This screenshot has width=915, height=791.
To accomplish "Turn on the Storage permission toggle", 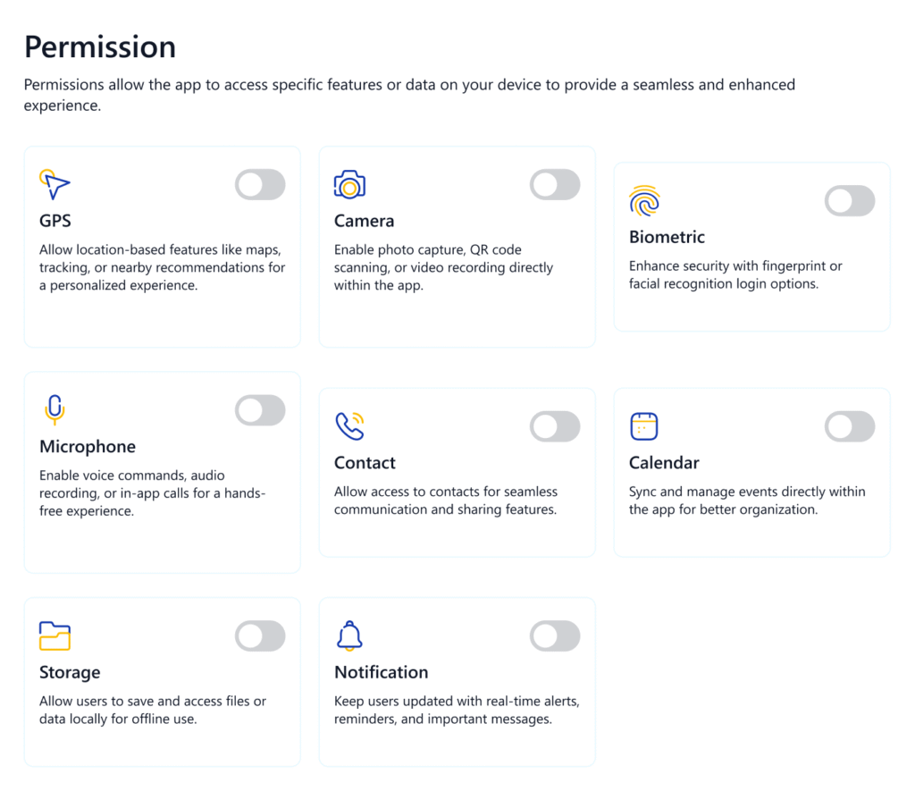I will 260,636.
